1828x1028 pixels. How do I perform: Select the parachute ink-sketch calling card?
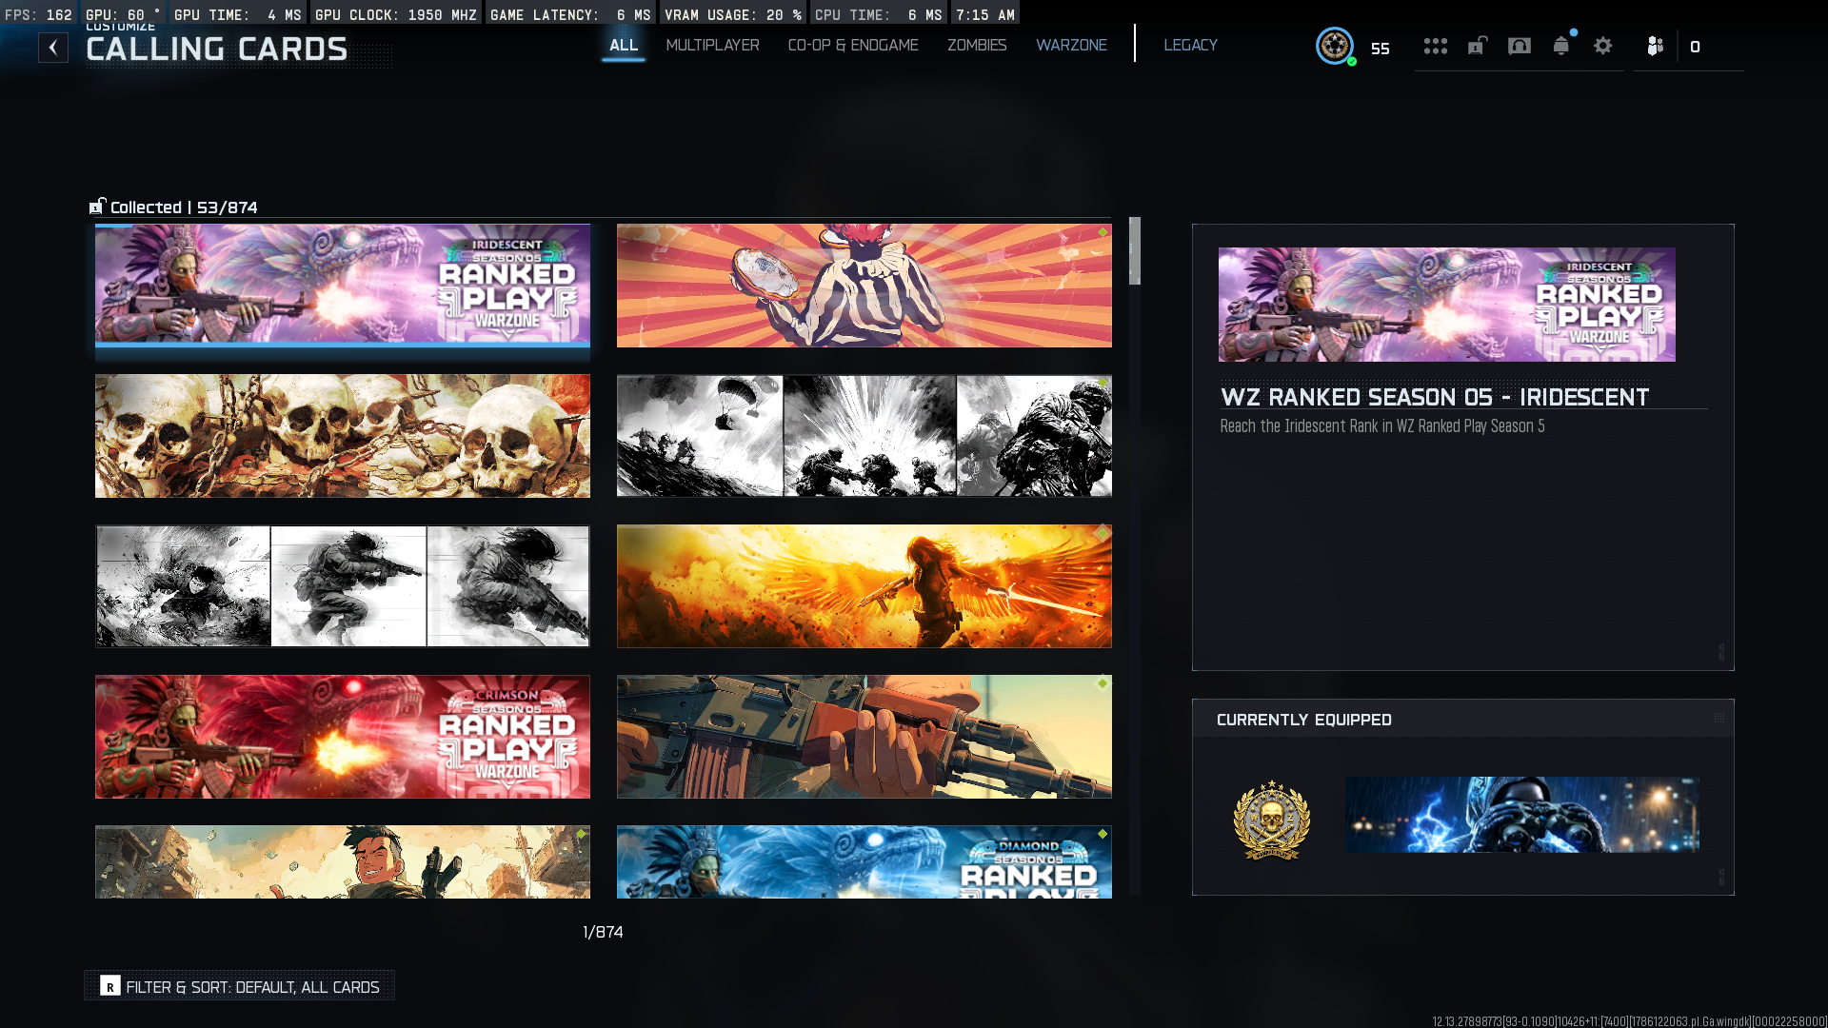[864, 436]
